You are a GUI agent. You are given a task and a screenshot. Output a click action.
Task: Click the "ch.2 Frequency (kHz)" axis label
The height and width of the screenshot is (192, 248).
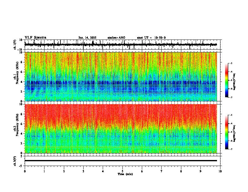tap(16, 125)
